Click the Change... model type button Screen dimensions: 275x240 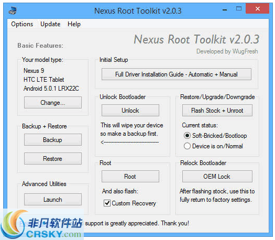tap(53, 103)
